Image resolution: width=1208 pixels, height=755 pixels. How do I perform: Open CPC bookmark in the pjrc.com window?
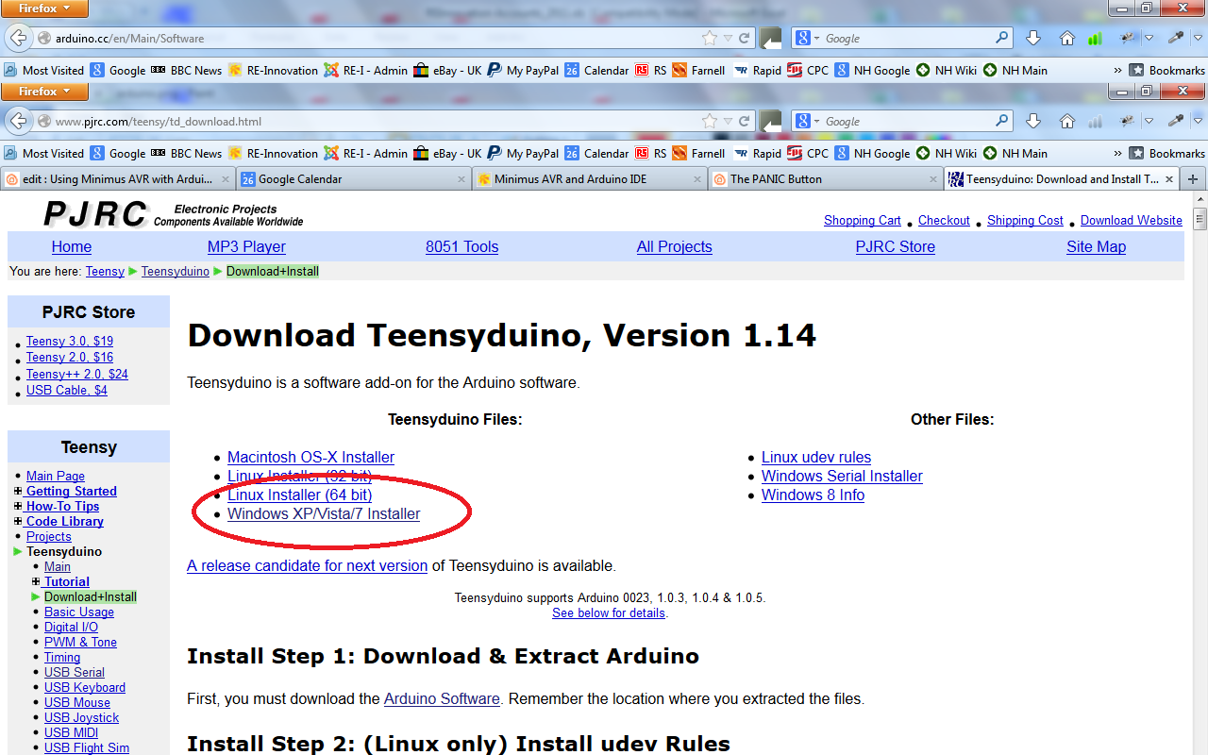(808, 153)
